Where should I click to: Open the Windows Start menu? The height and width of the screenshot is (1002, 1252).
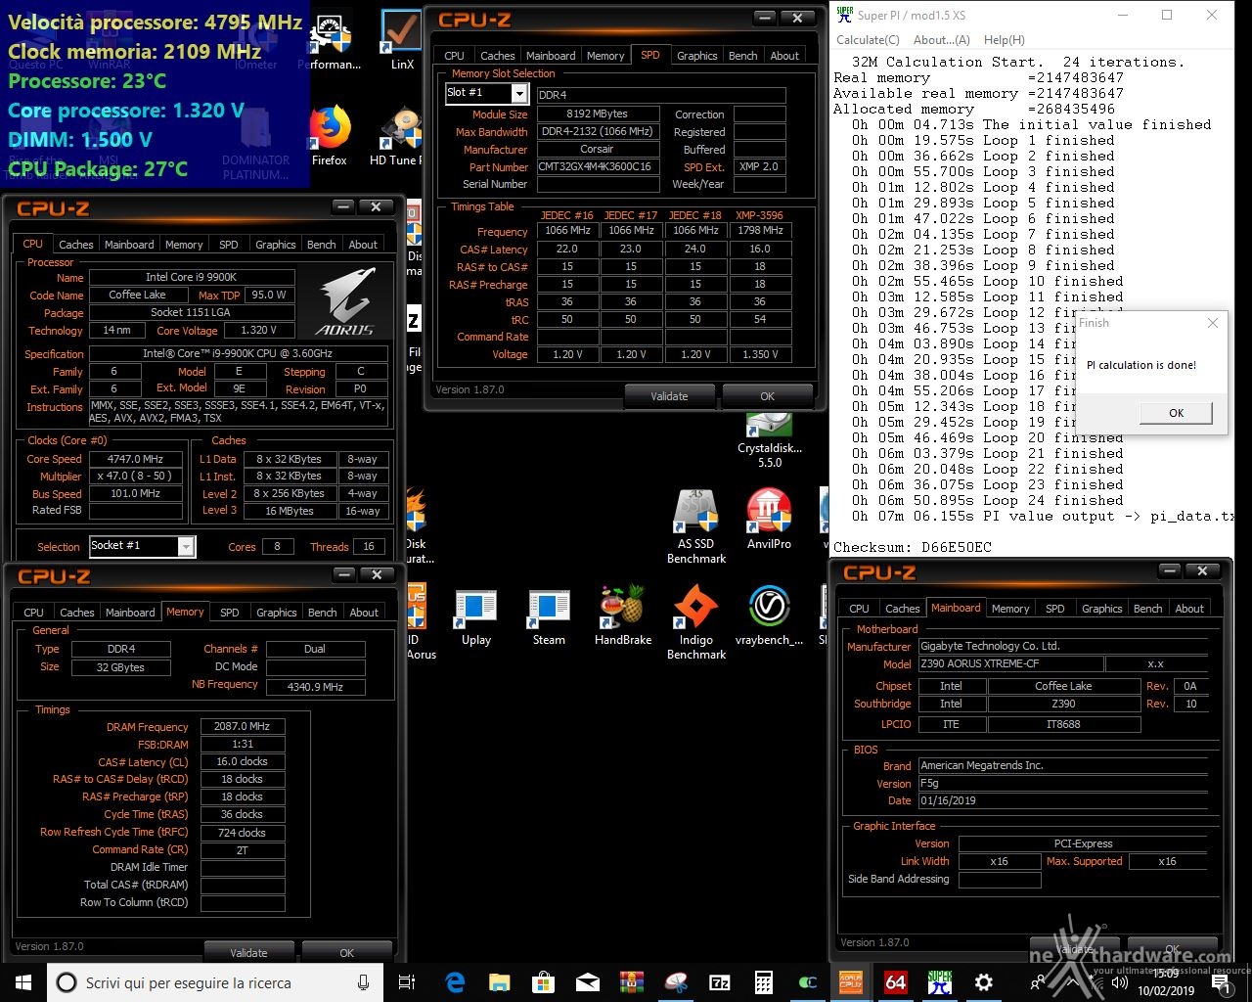[x=22, y=982]
